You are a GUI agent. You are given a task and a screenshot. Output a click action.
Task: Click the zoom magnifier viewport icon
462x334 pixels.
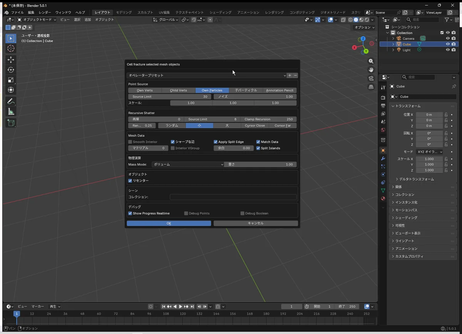click(x=371, y=61)
